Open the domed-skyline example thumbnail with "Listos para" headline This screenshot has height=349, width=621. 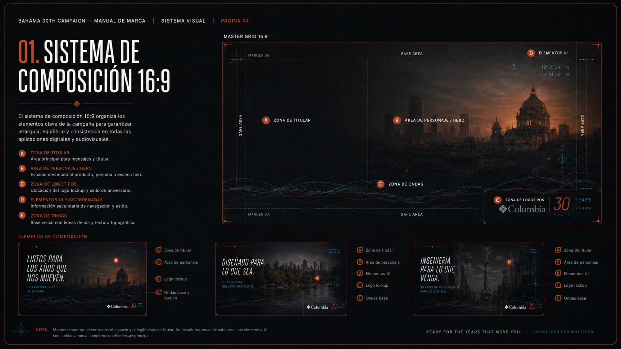click(82, 279)
